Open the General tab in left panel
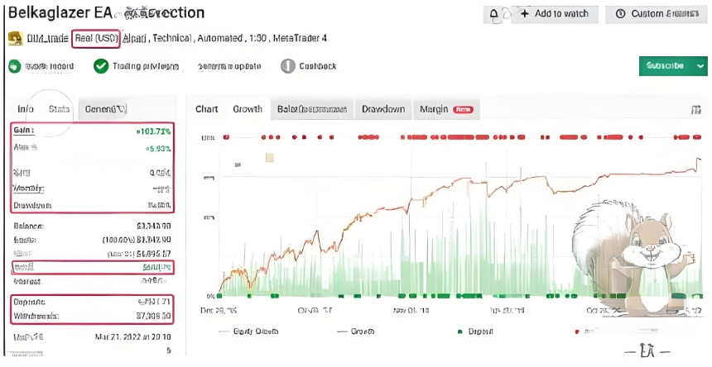The width and height of the screenshot is (712, 367). (x=105, y=109)
